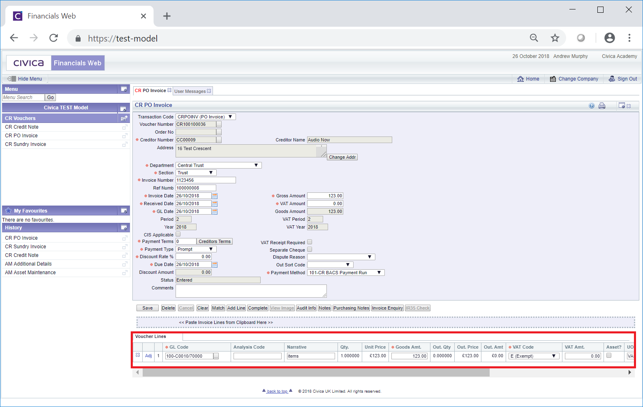Click My Favourites panel collapse icon

click(124, 211)
